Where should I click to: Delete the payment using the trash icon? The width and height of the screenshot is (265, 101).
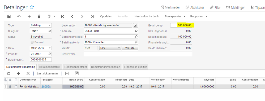[39, 16]
